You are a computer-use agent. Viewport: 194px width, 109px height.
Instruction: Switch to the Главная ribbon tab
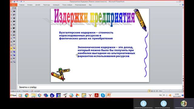point(22,5)
